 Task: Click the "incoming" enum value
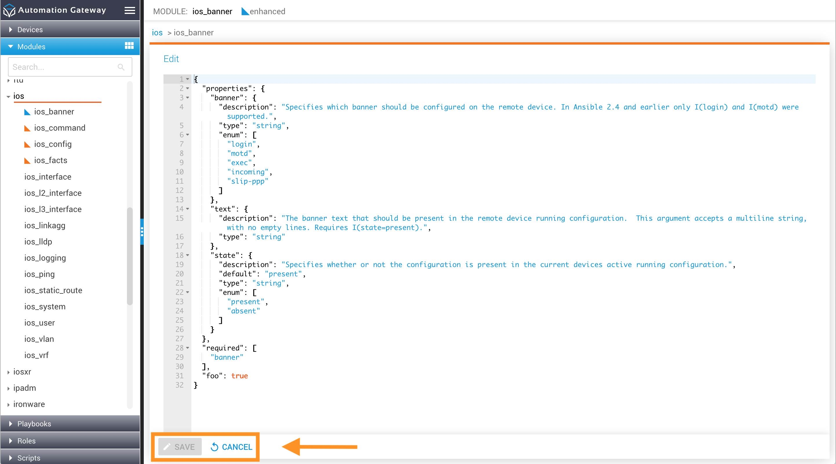click(248, 172)
